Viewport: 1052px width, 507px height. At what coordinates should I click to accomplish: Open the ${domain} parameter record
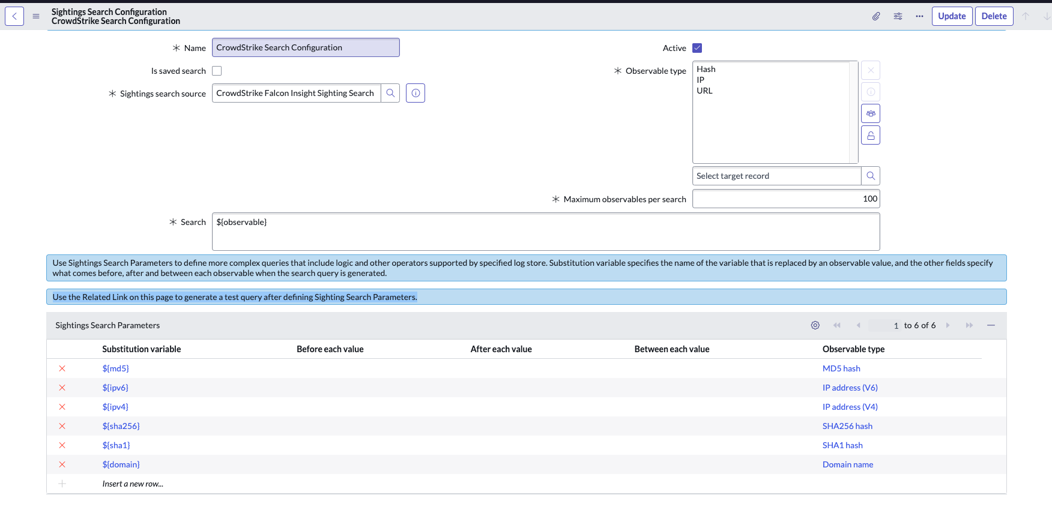(x=121, y=464)
